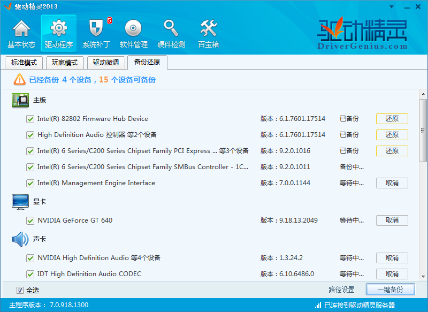The height and width of the screenshot is (312, 428).
Task: Click the 备份中... status text
Action: (x=351, y=167)
